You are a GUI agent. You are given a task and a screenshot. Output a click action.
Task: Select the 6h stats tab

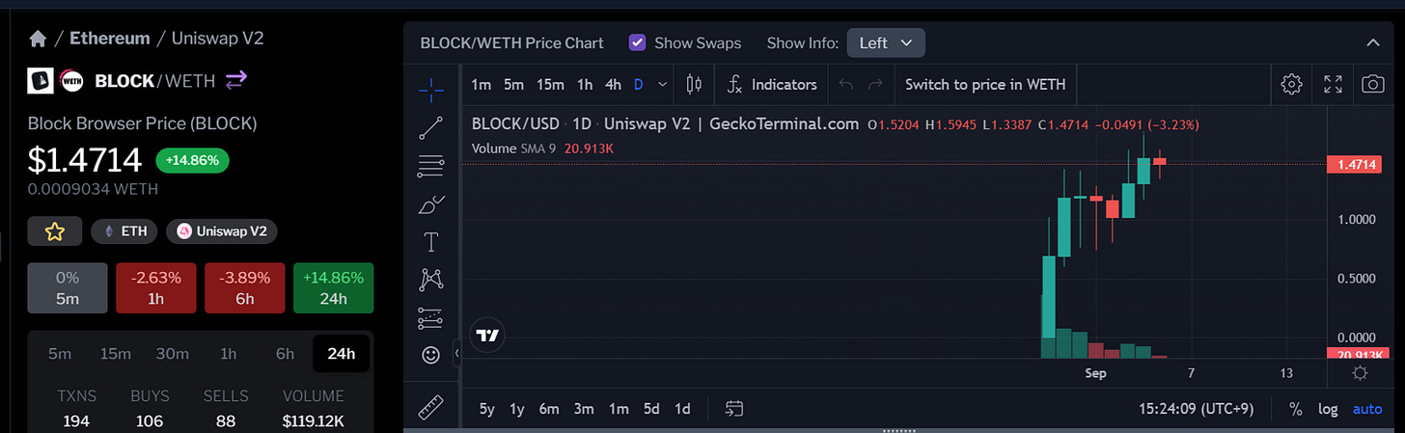tap(285, 354)
